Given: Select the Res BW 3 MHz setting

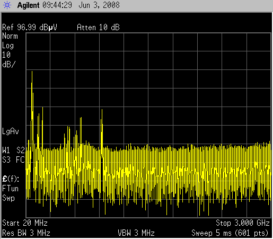Looking at the screenshot, I should coord(26,233).
